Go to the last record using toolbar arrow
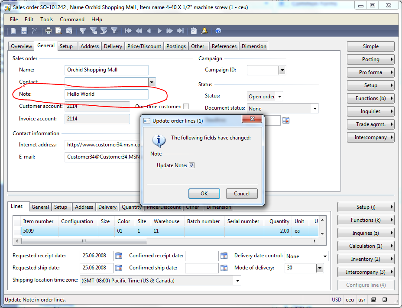Viewport: 402px width, 308px height. point(180,31)
